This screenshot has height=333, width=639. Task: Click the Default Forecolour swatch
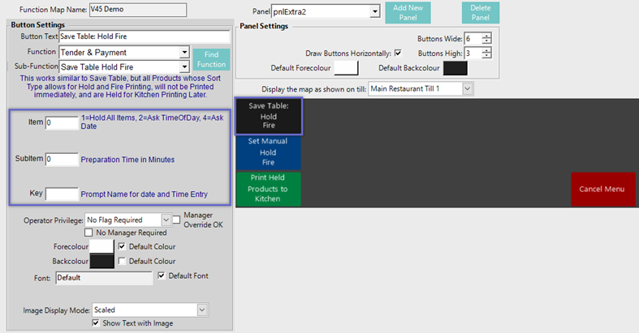346,68
